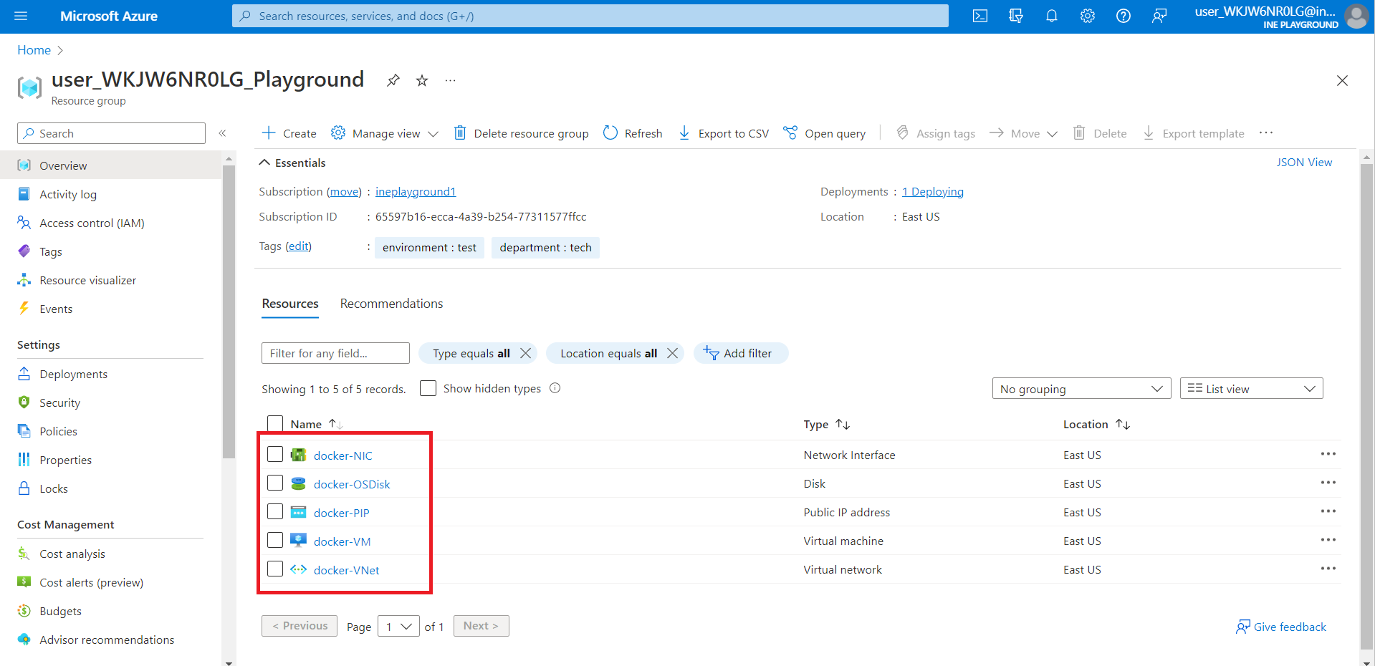The image size is (1375, 666).
Task: Click the help question mark icon
Action: pos(1123,16)
